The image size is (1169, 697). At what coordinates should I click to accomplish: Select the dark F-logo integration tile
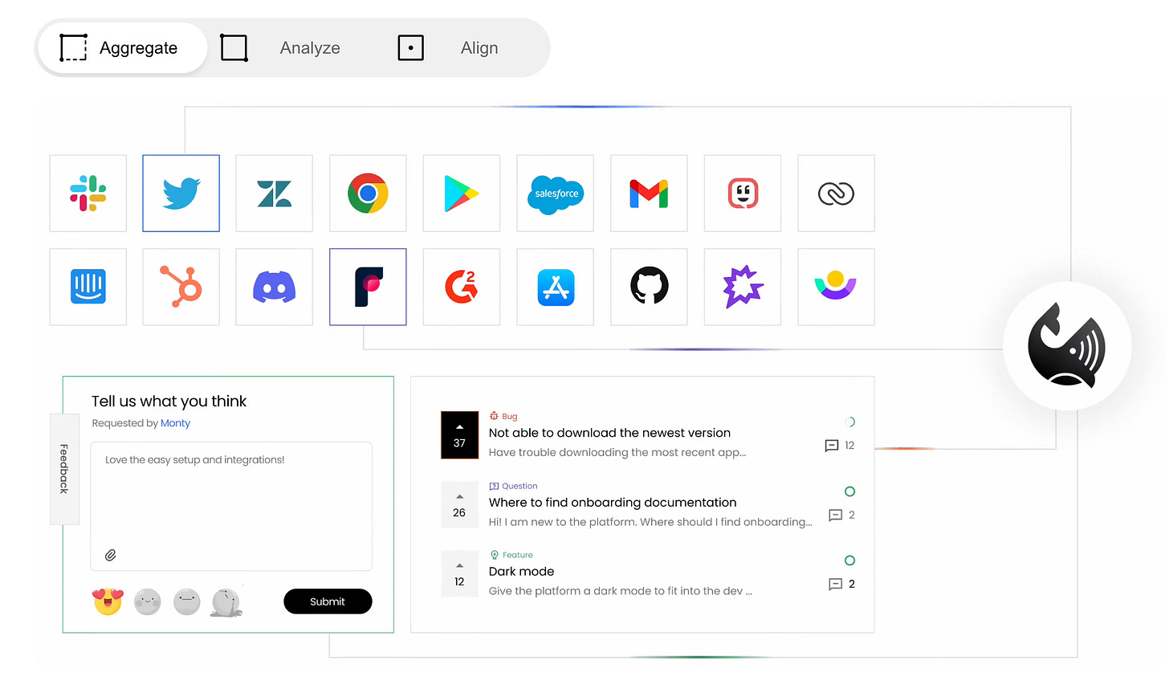[368, 287]
